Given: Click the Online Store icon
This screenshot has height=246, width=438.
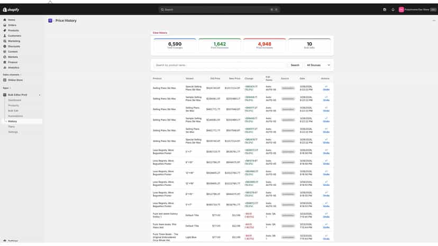Looking at the screenshot, I should (x=5, y=80).
